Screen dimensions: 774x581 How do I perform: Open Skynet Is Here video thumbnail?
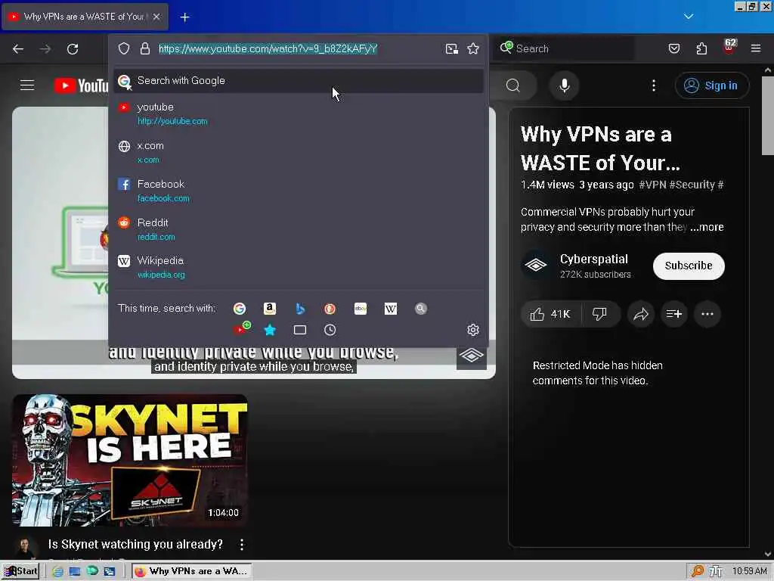[130, 461]
